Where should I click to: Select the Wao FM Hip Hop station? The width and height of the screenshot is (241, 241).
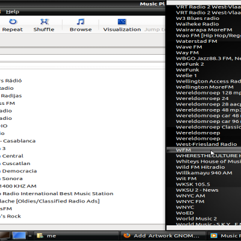(208, 36)
